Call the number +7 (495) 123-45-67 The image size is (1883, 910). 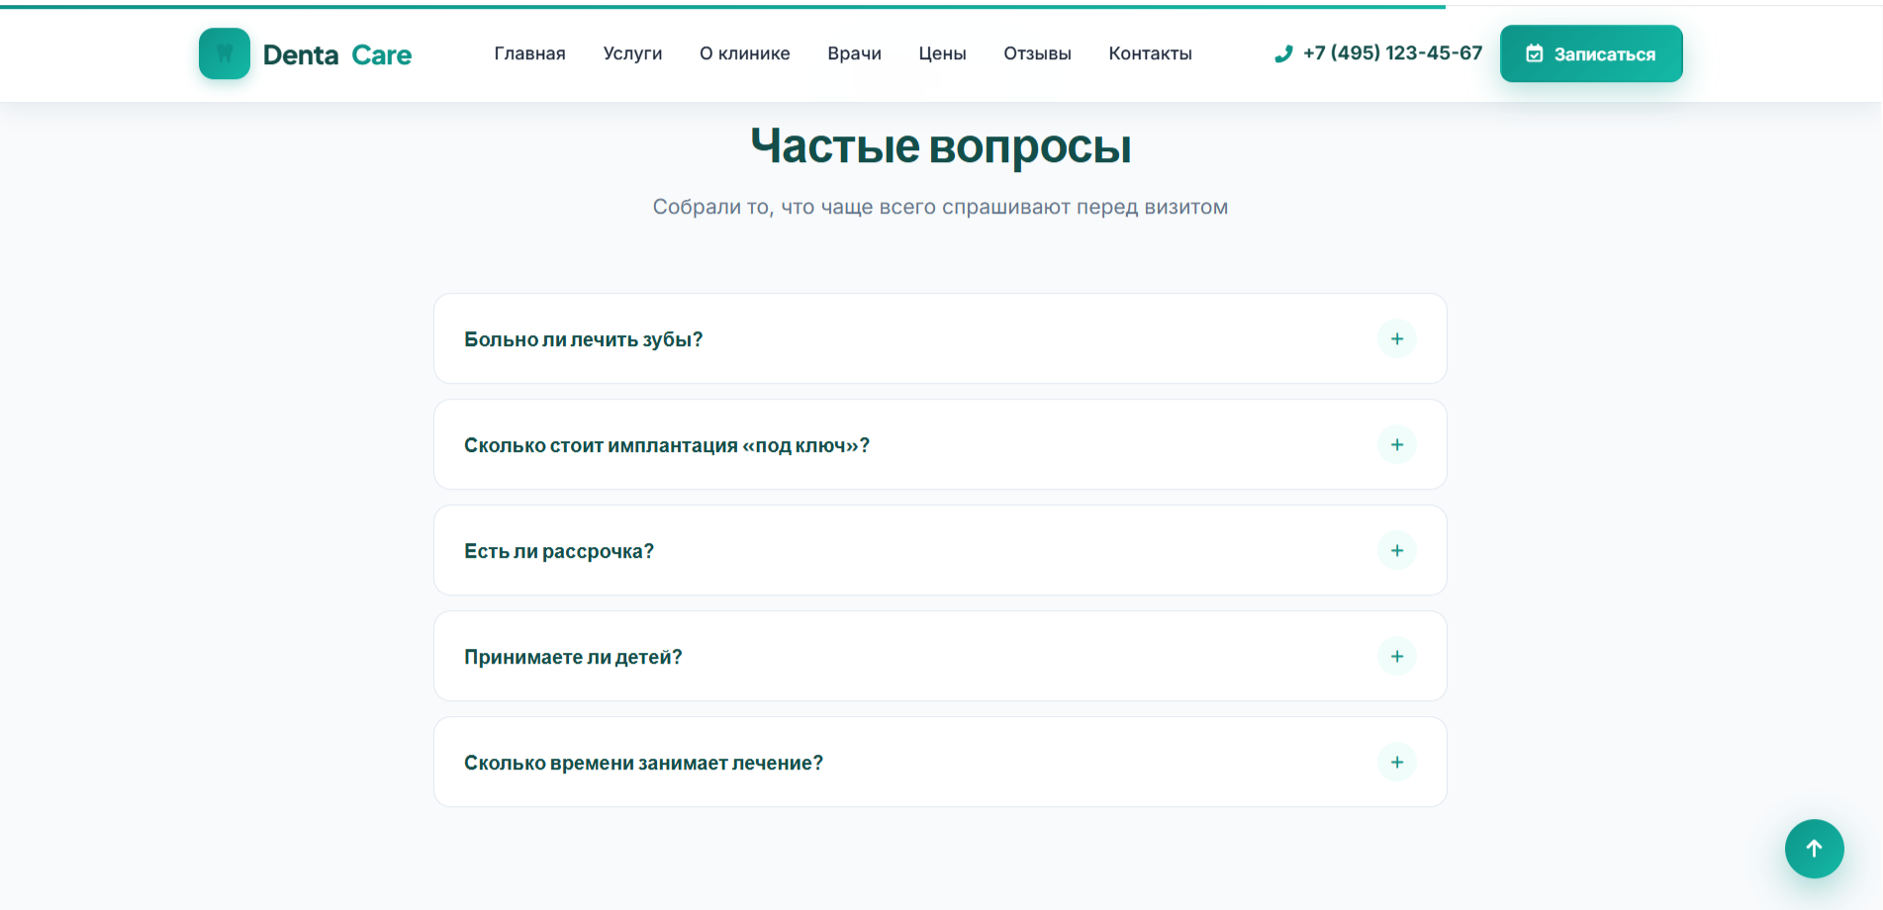click(1392, 52)
